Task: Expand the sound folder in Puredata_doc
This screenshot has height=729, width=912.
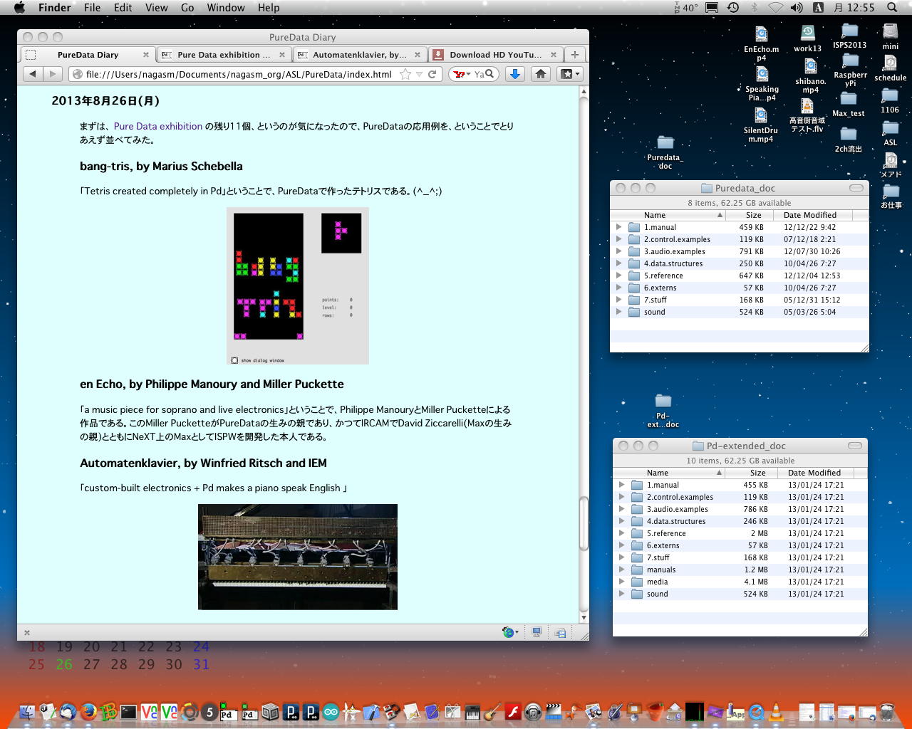Action: click(x=618, y=312)
